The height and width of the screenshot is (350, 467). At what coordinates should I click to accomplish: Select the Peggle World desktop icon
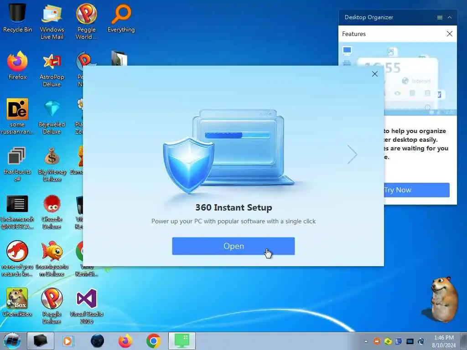coord(86,21)
